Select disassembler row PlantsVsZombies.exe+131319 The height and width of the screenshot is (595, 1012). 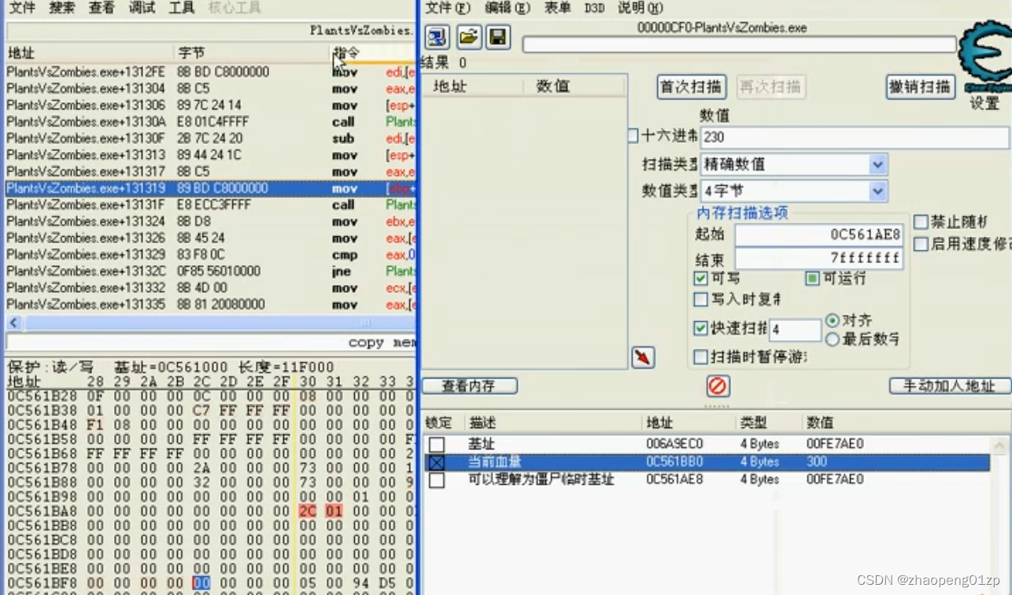click(x=210, y=188)
